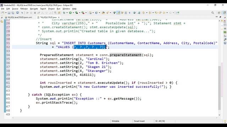
Task: Click the Save toolbar icon
Action: [9, 13]
